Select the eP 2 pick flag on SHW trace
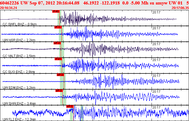Viewport: 189px width, 121px height. point(59,91)
